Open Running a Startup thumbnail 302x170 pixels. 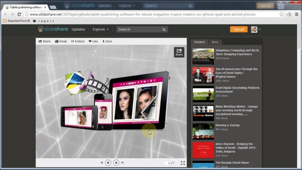point(203,131)
